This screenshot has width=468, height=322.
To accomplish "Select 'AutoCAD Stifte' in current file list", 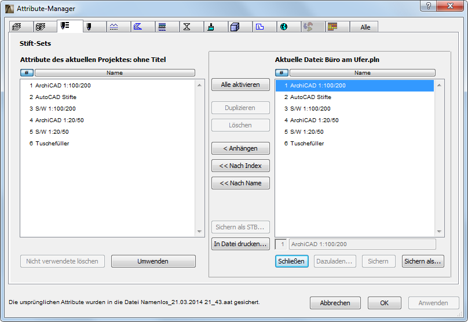I will (x=354, y=97).
